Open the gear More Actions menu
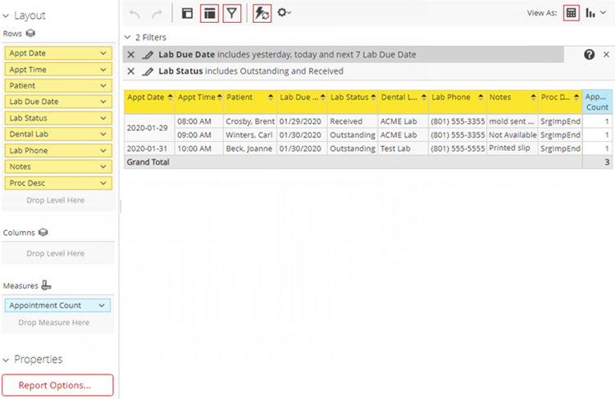 pyautogui.click(x=285, y=13)
